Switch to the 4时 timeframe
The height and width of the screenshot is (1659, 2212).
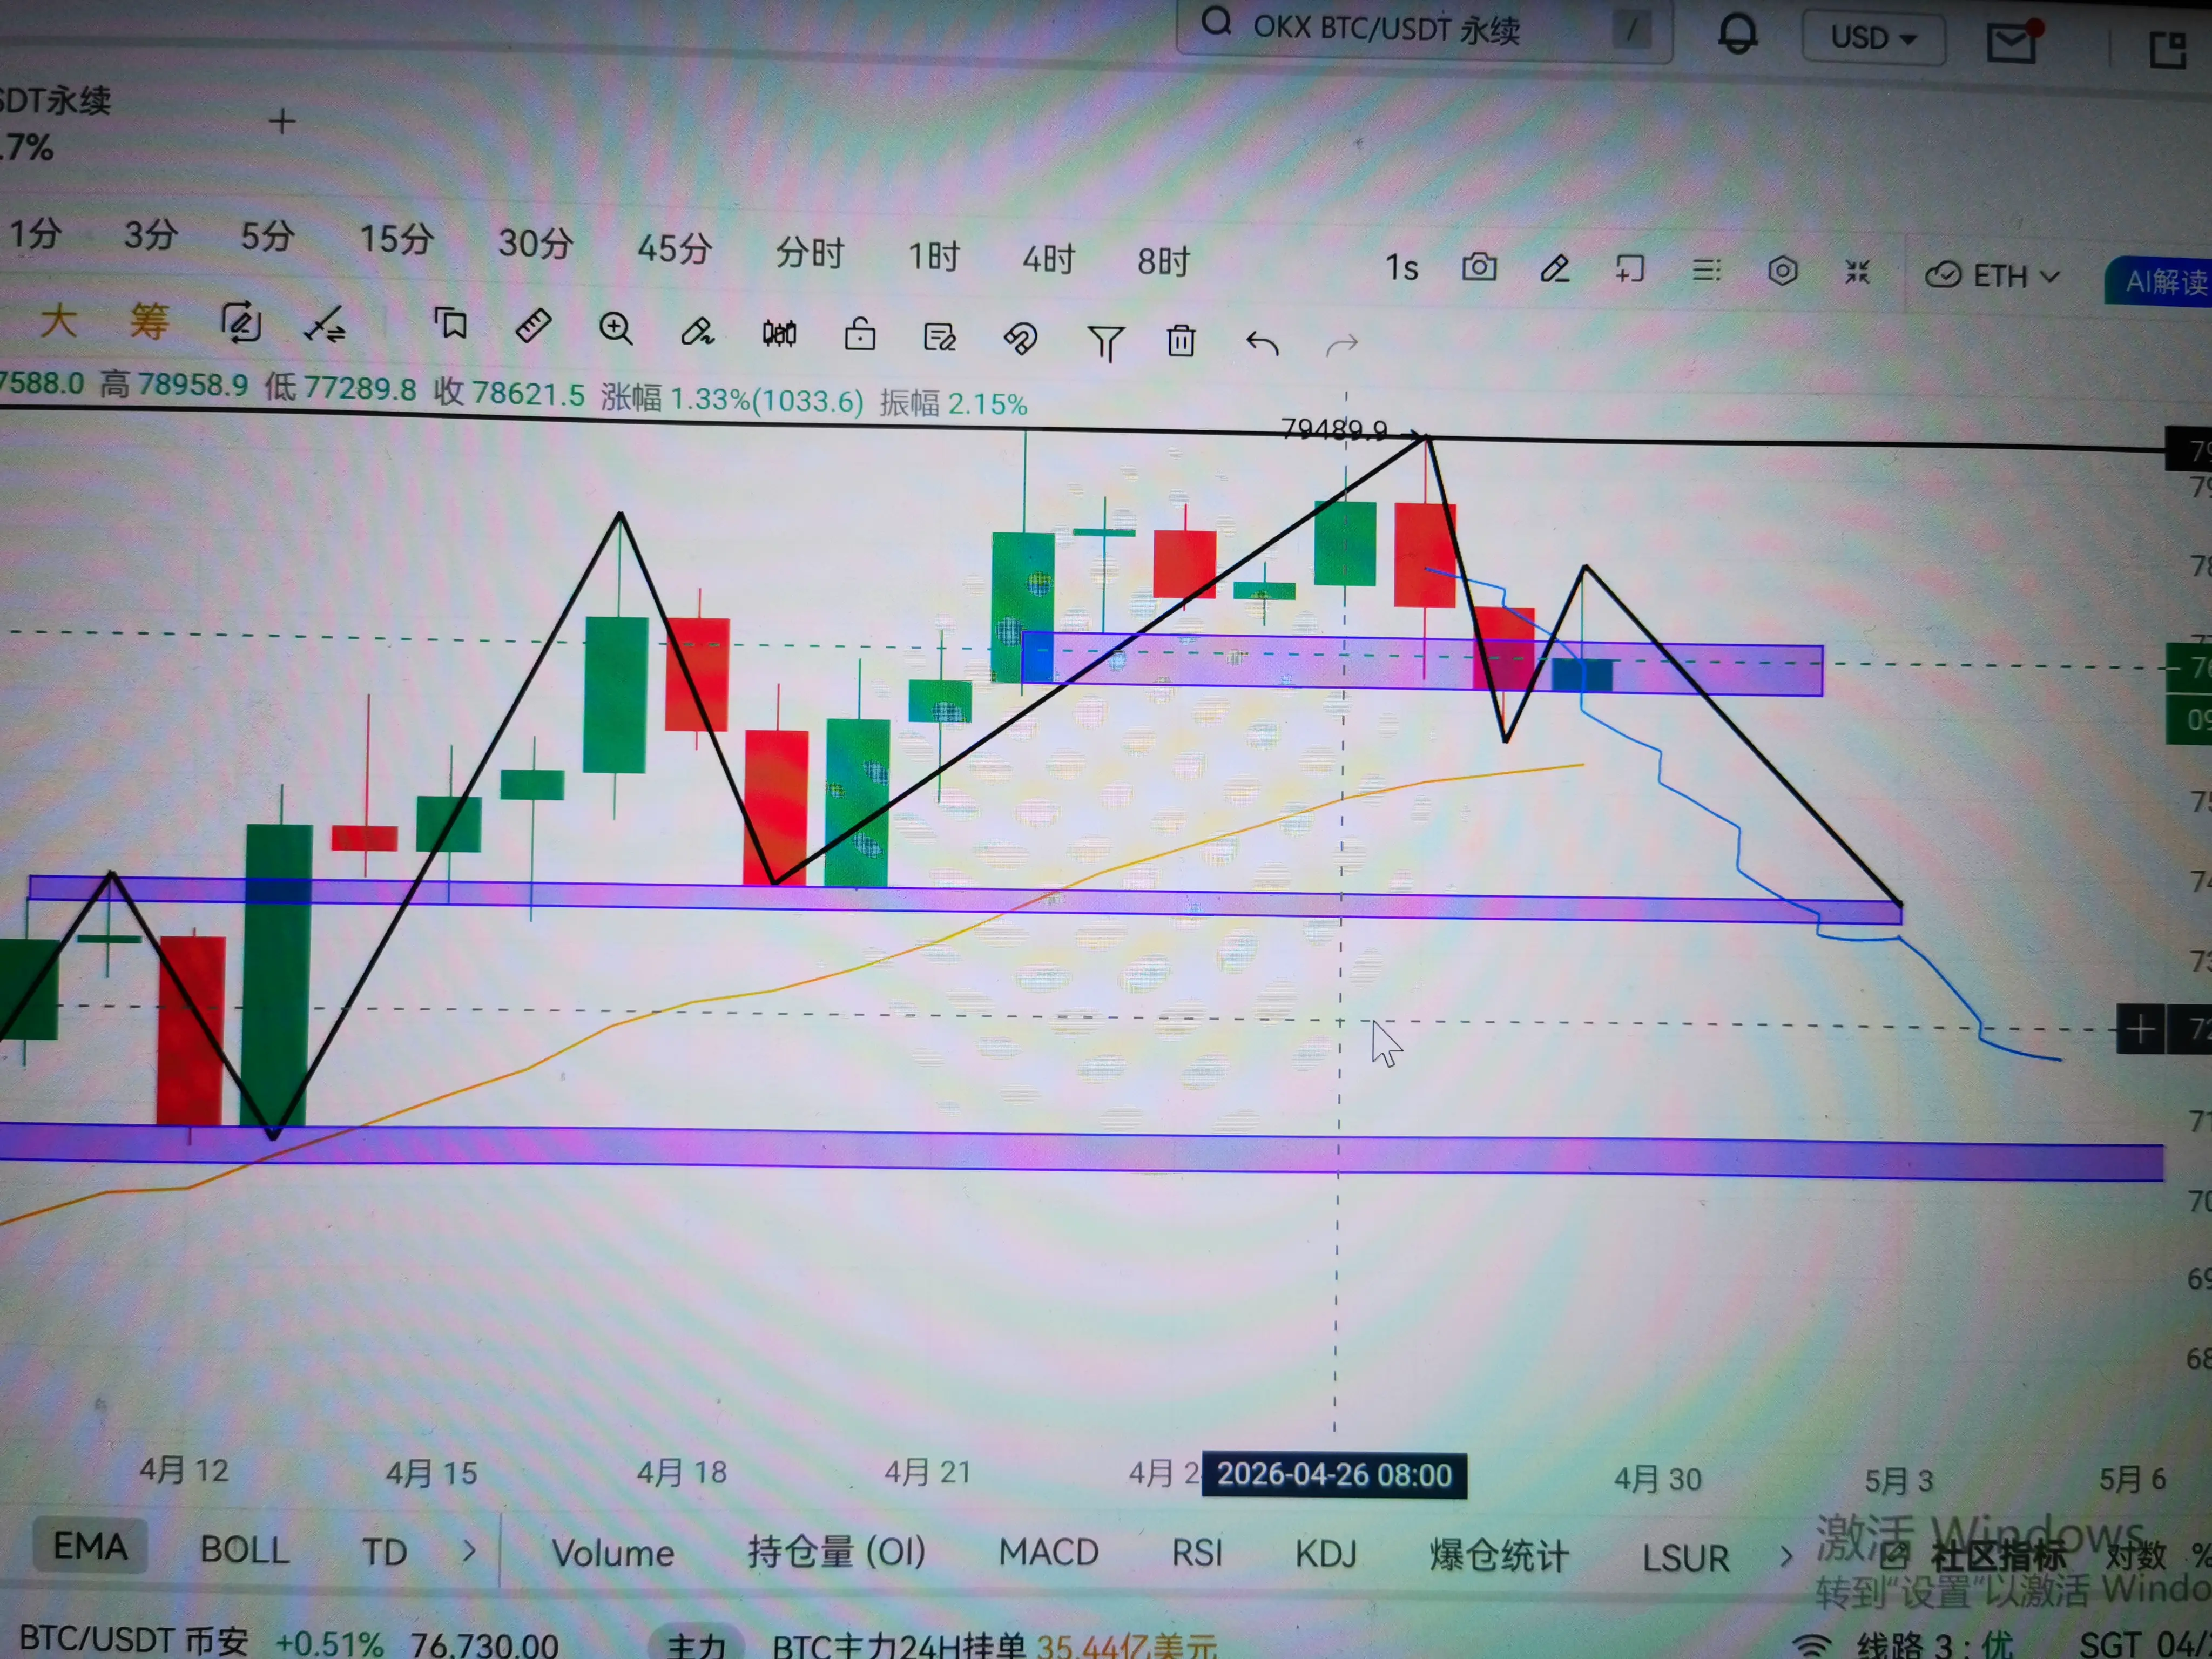click(1047, 259)
